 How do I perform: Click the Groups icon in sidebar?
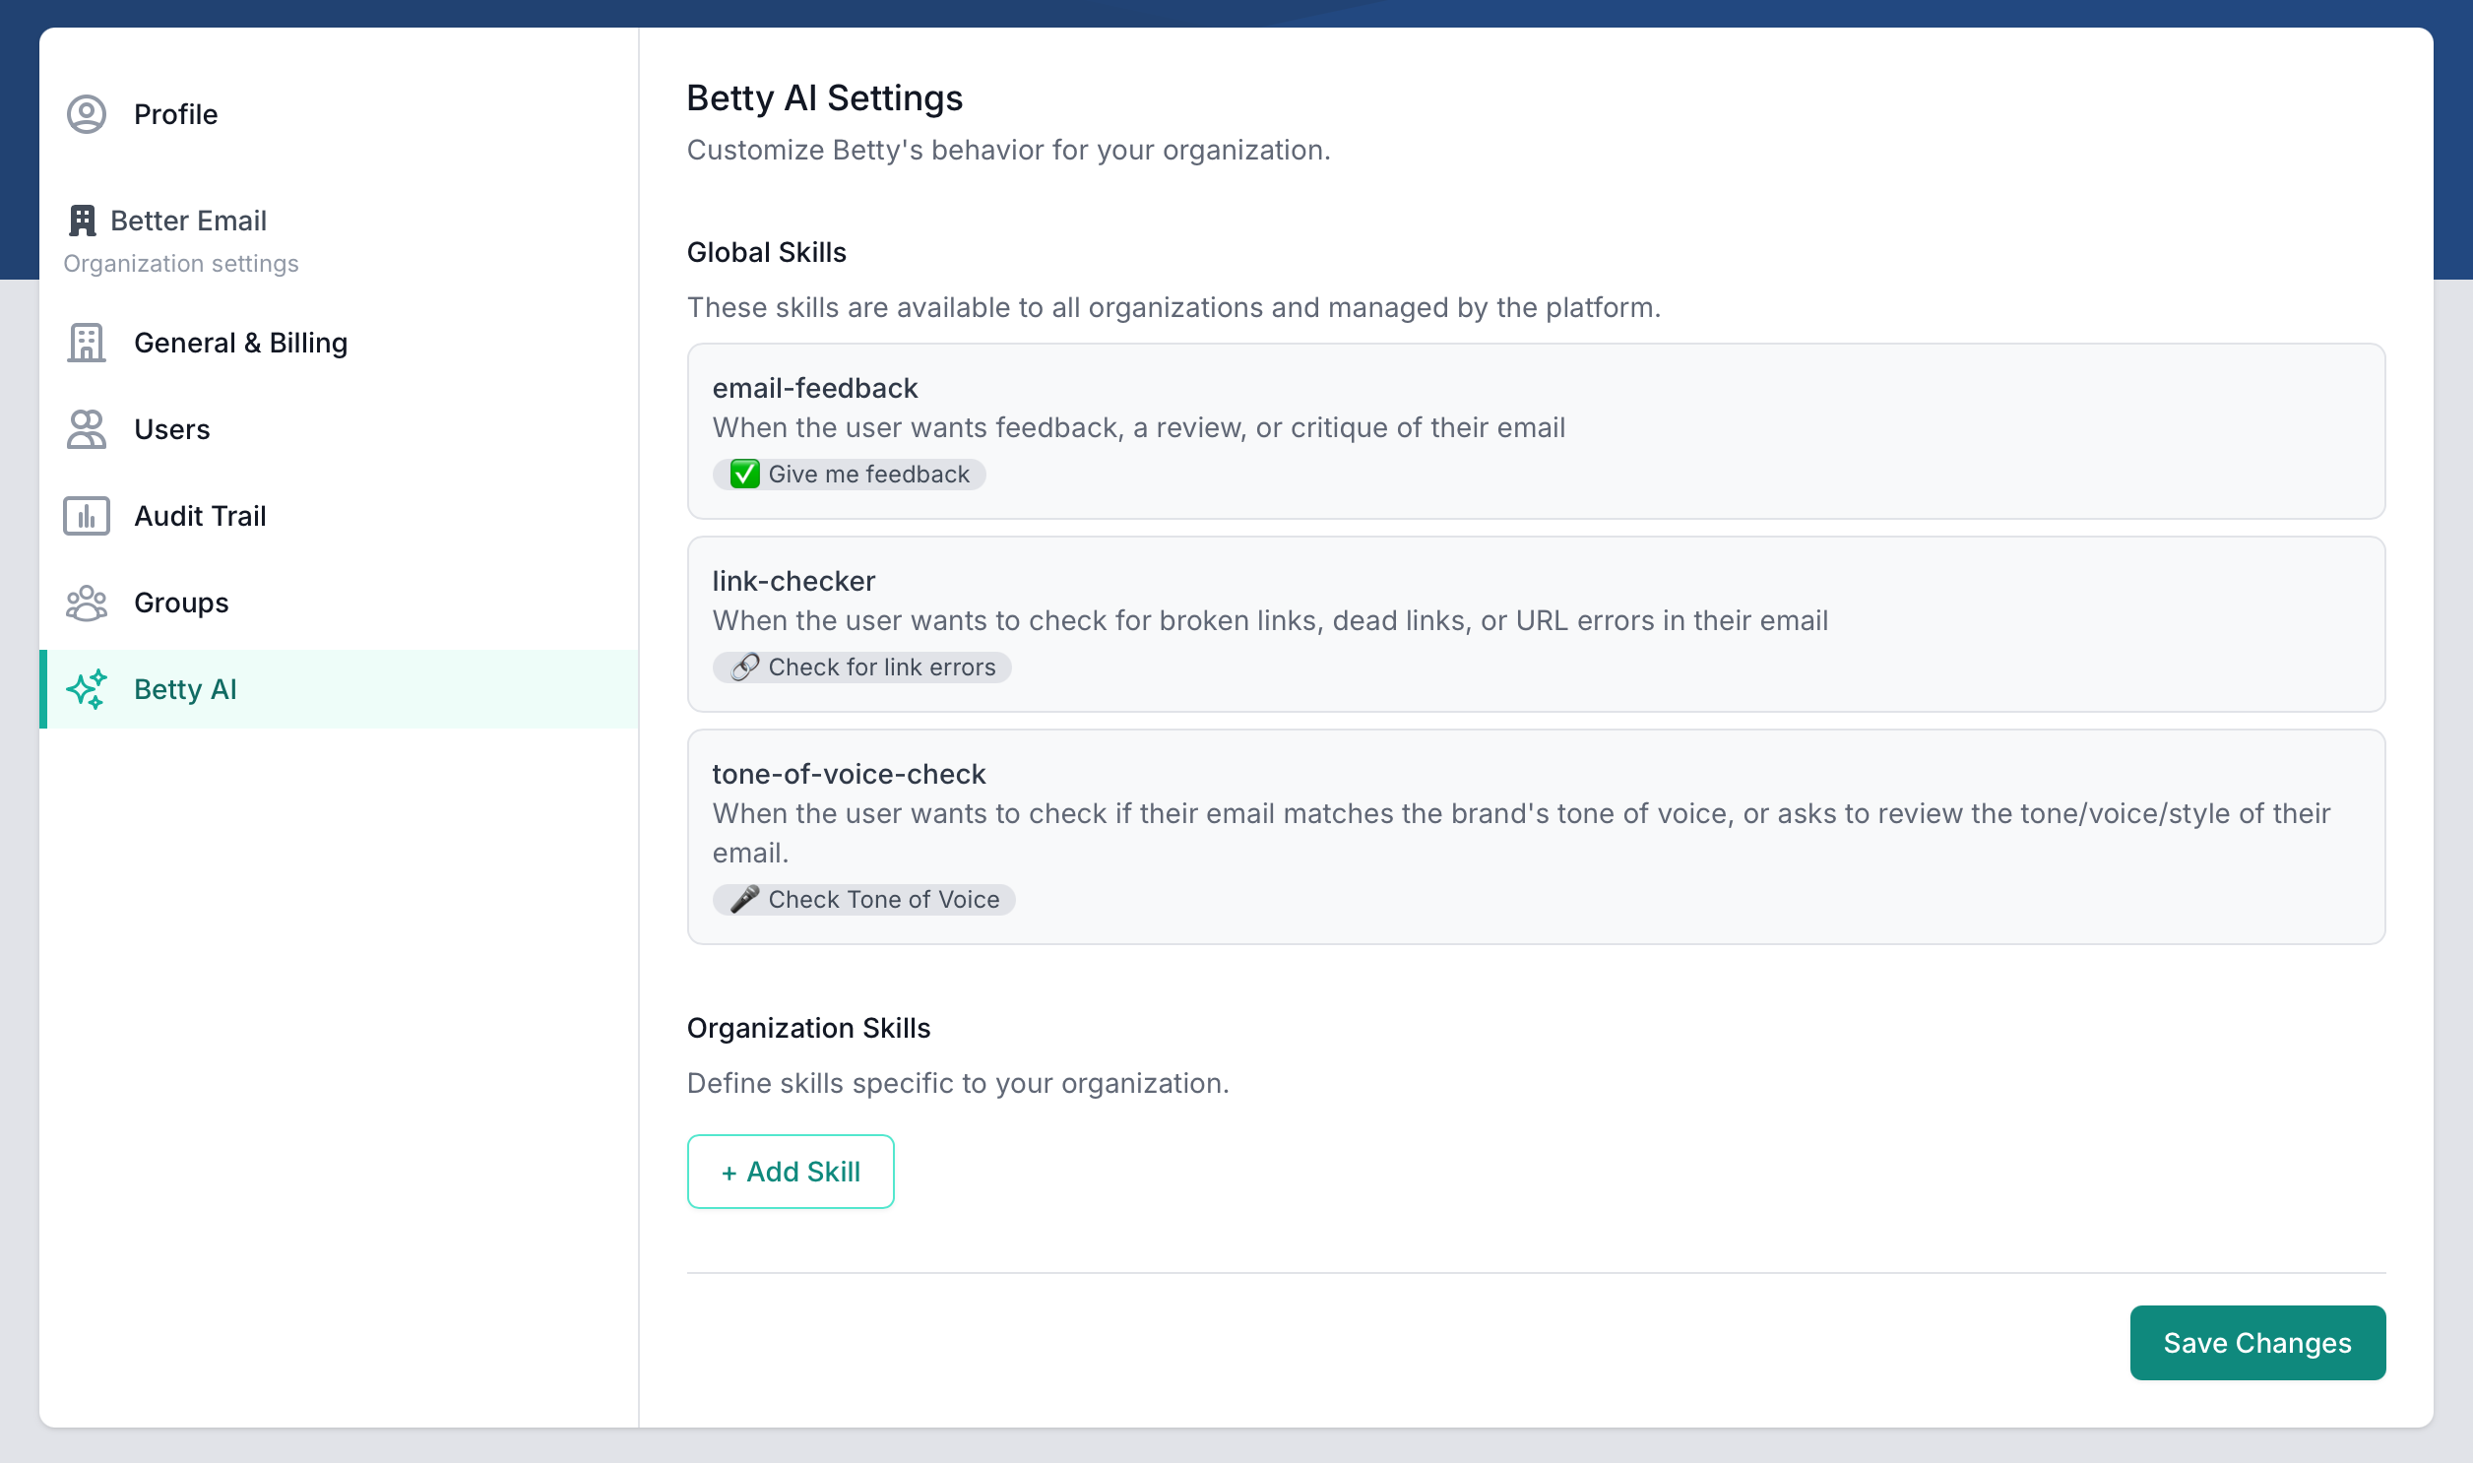click(87, 604)
